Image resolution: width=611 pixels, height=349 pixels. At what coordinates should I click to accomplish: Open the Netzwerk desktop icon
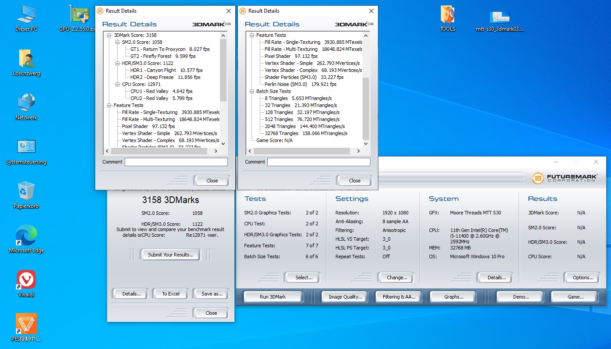[26, 107]
